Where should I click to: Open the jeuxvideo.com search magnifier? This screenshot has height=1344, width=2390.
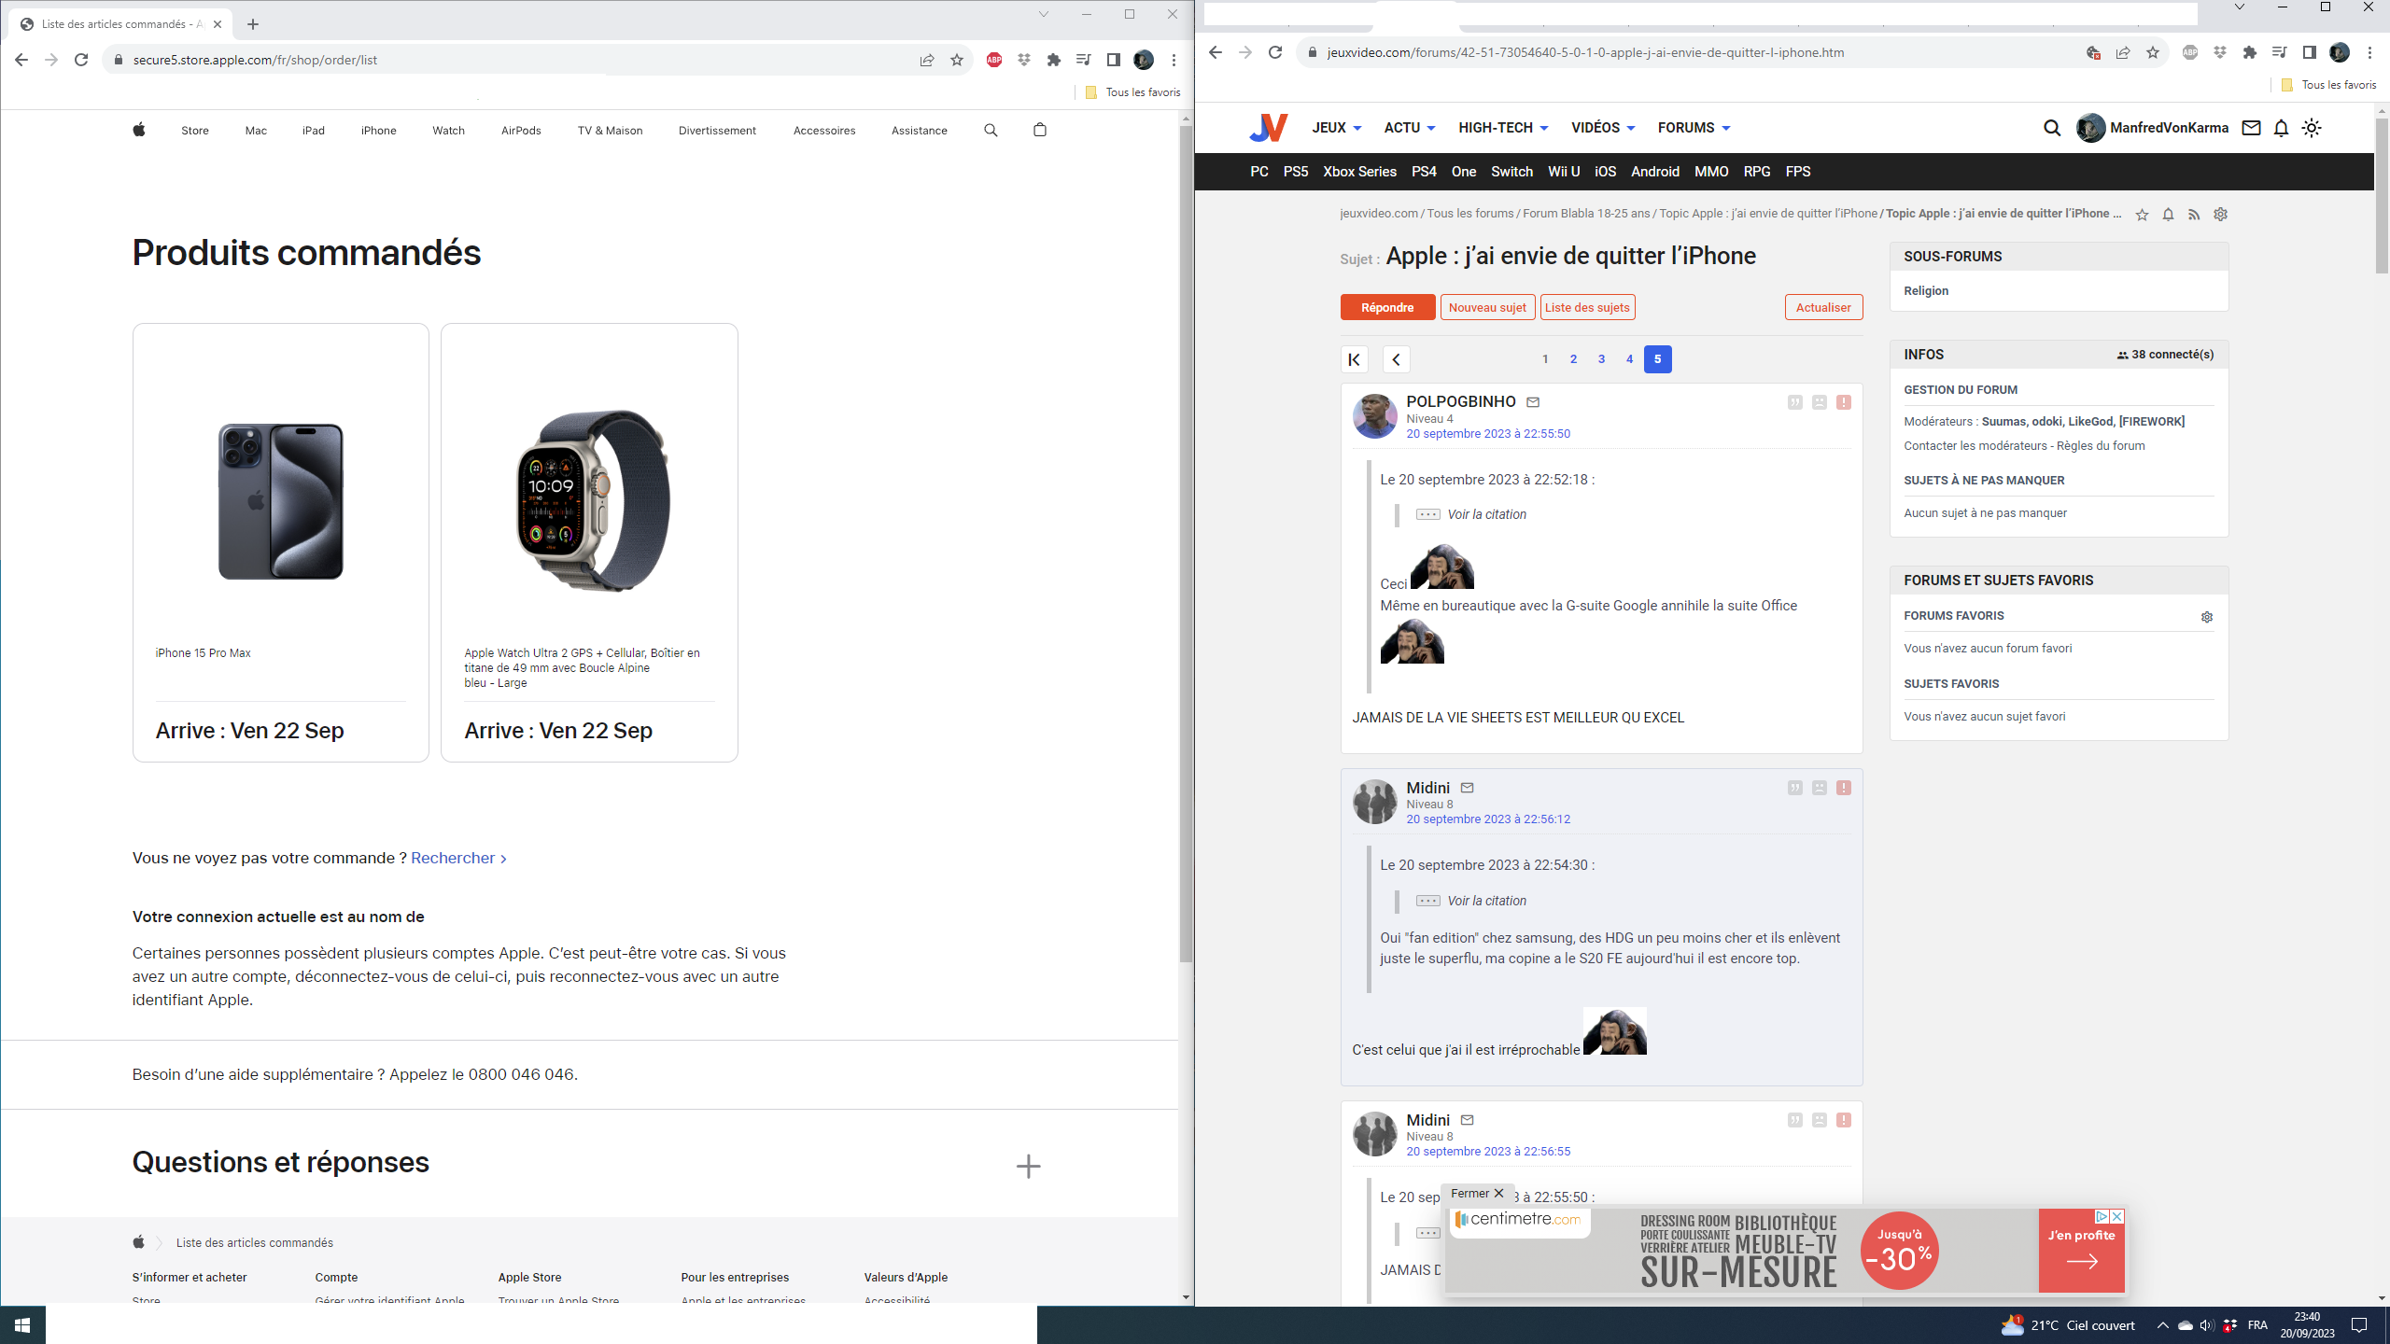pyautogui.click(x=2051, y=128)
